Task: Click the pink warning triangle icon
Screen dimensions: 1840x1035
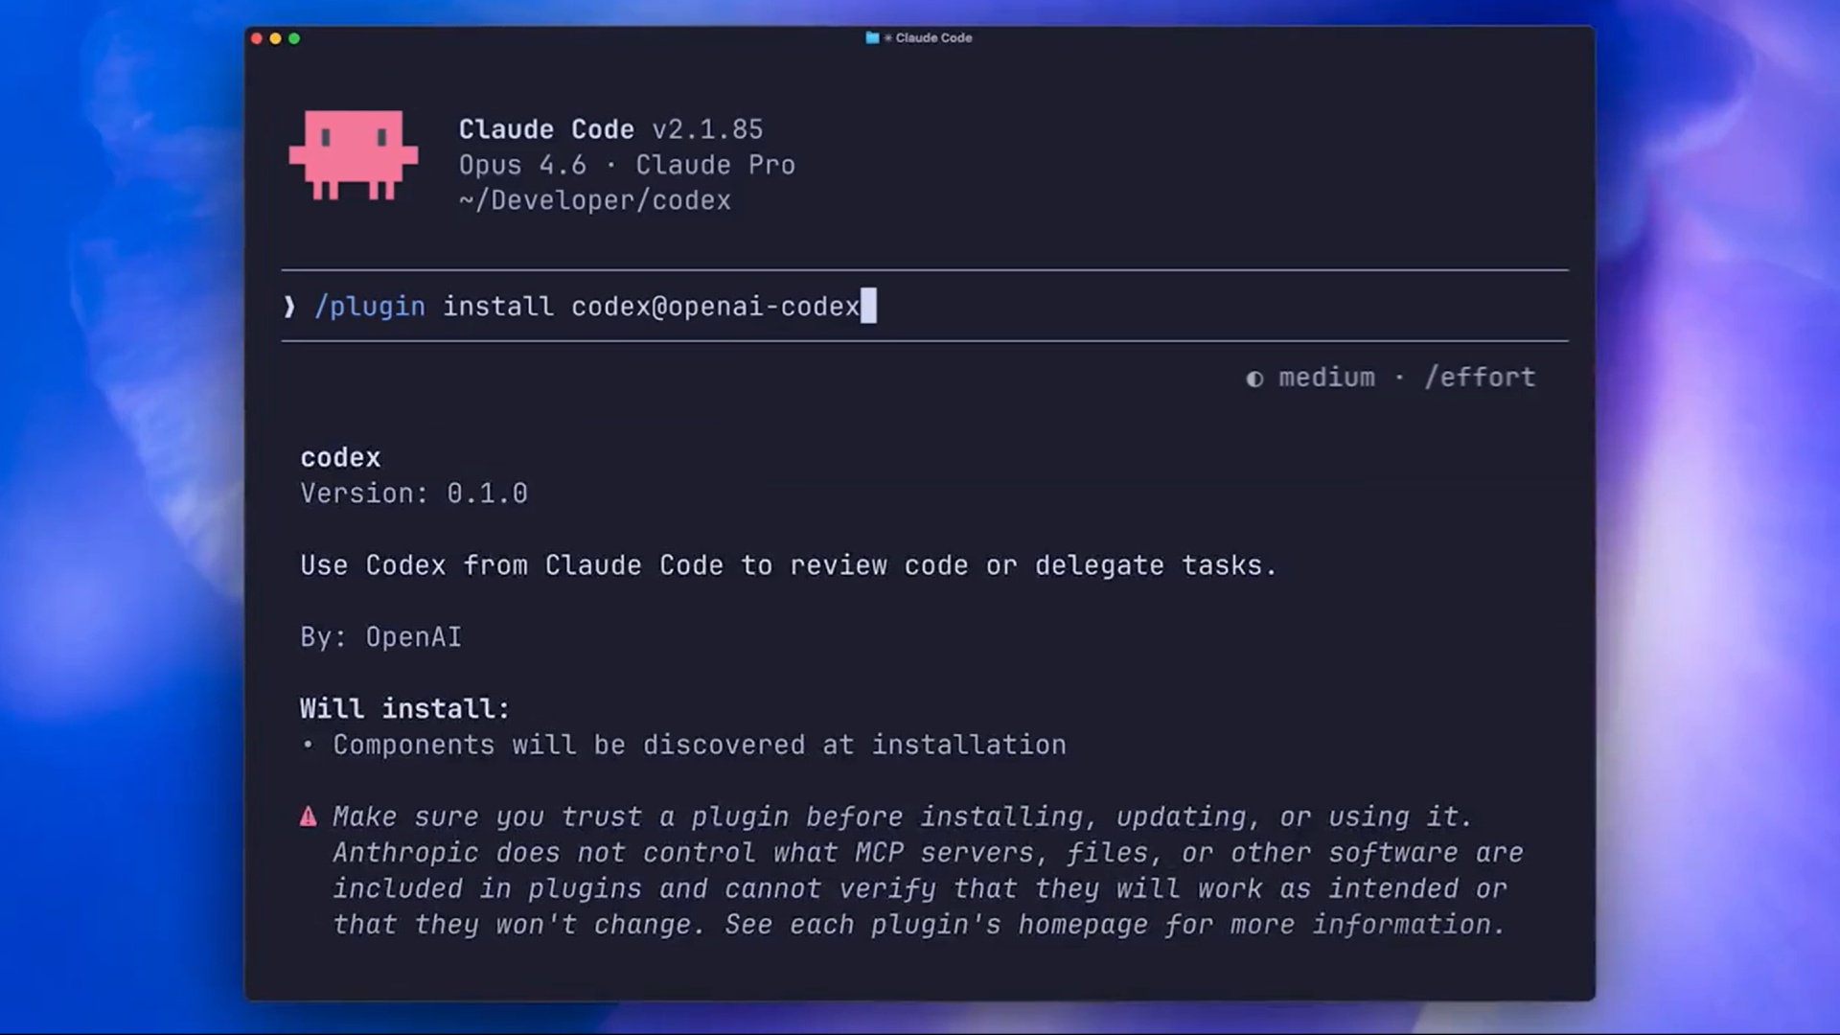Action: coord(308,816)
